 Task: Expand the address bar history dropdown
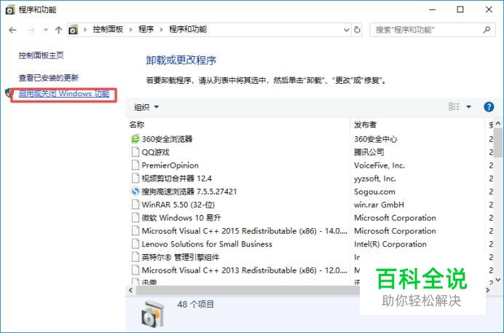point(347,30)
